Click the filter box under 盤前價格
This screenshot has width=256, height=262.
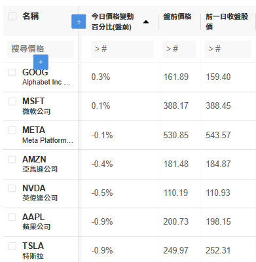point(179,49)
